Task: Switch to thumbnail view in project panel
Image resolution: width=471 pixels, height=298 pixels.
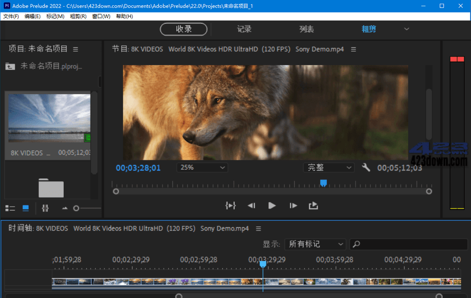Action: tap(25, 208)
